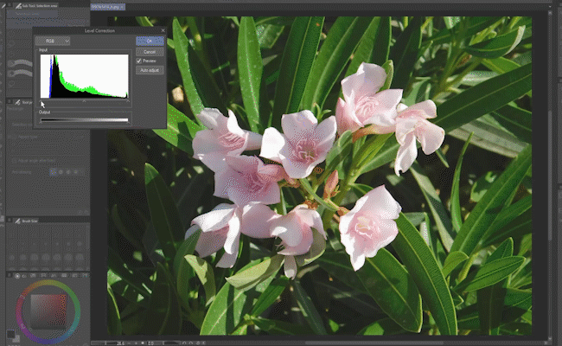Viewport: 562px width, 346px height.
Task: Click the zoom in plus icon
Action: pyautogui.click(x=136, y=343)
